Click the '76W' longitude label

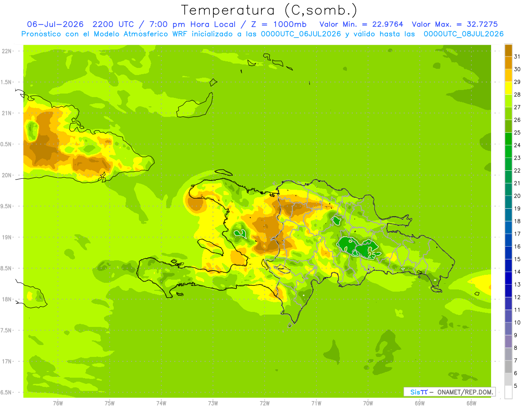[58, 403]
